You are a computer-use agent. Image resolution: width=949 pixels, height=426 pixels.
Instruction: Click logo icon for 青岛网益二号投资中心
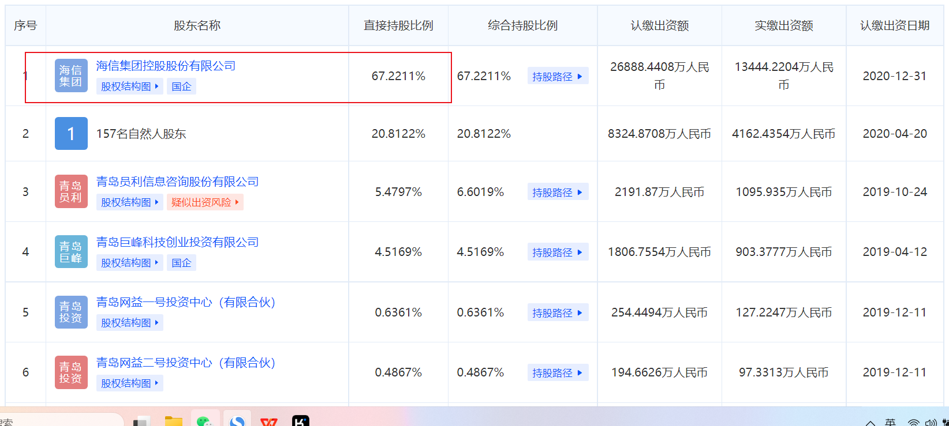[71, 372]
